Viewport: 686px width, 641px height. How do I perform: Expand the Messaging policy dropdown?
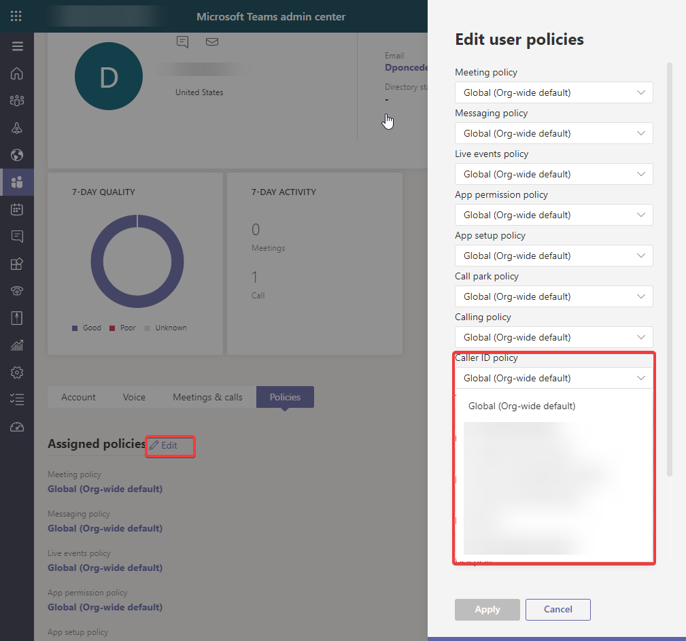pos(553,133)
